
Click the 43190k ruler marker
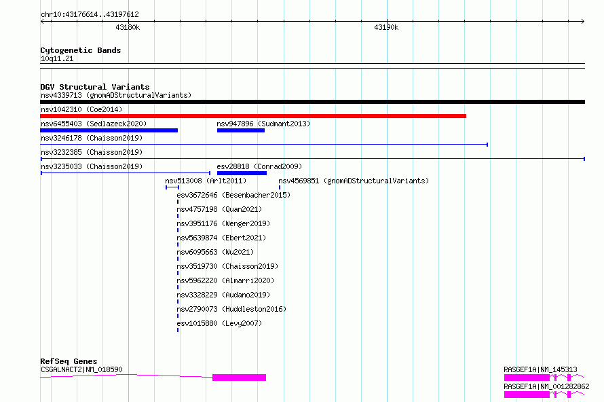click(386, 27)
